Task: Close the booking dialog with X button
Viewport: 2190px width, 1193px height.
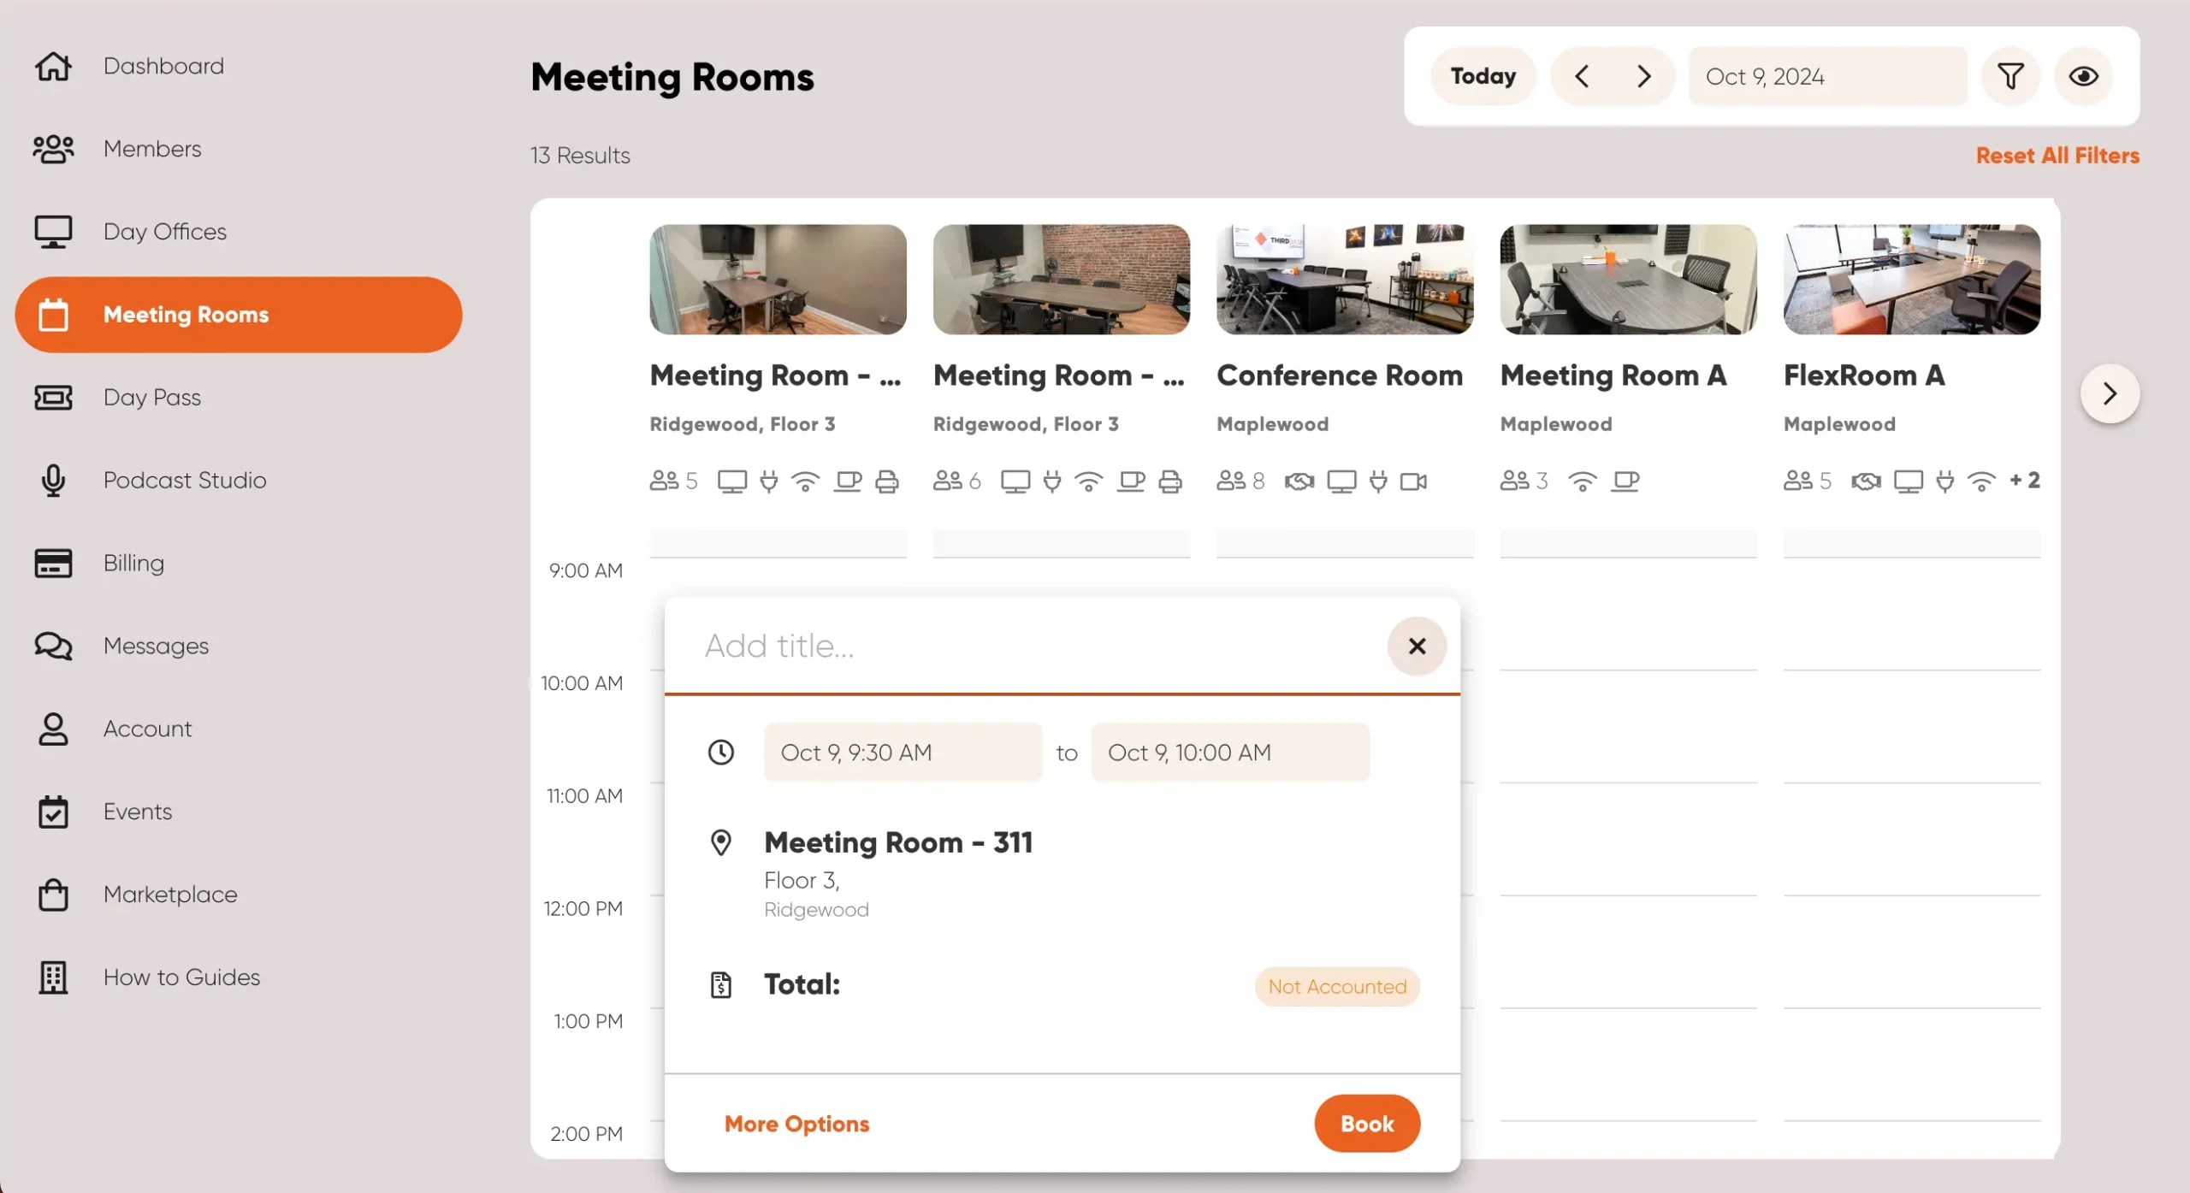Action: tap(1414, 645)
